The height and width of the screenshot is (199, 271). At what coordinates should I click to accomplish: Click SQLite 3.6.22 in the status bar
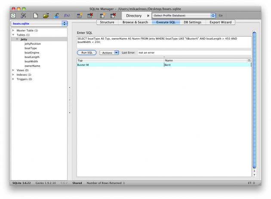[x=22, y=183]
